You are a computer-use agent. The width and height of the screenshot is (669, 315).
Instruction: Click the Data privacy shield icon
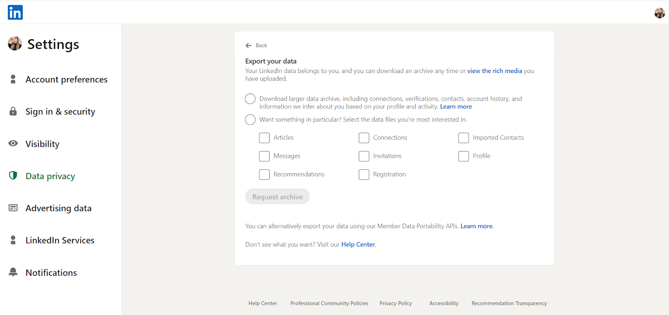click(13, 176)
